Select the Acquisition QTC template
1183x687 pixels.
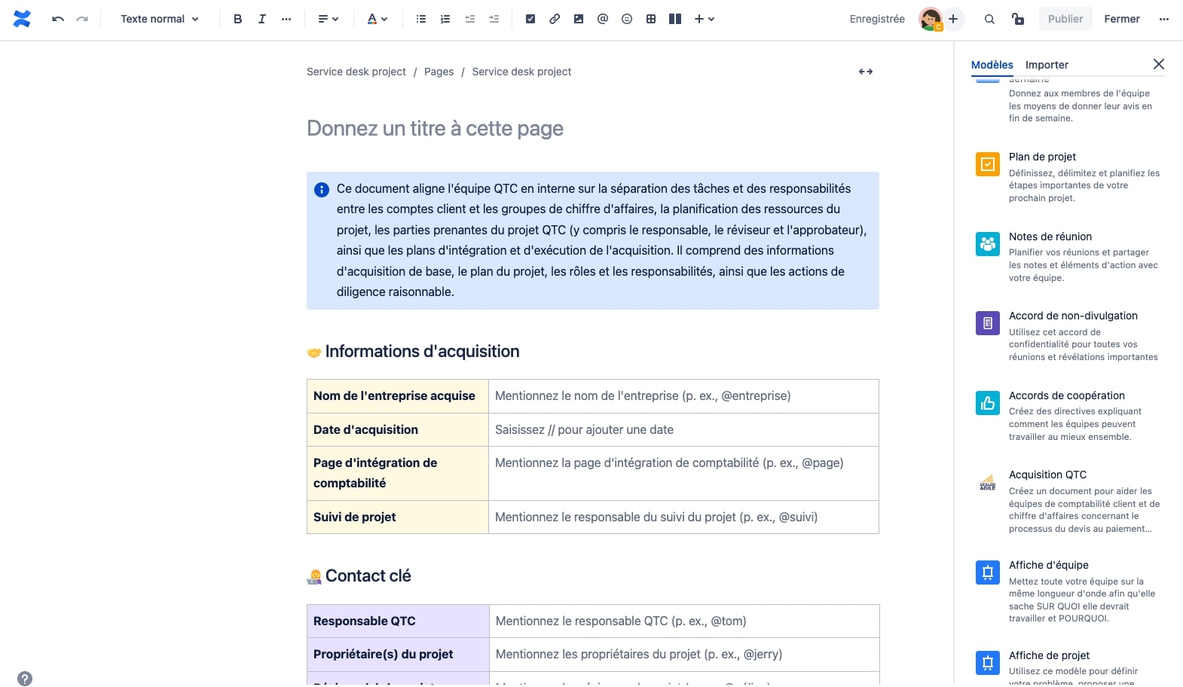point(1069,501)
